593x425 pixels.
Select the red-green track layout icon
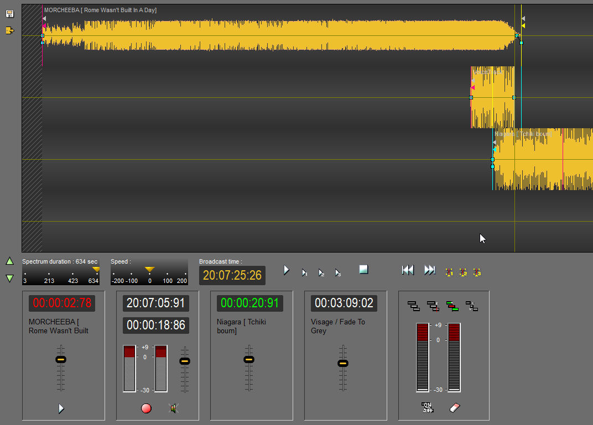point(452,306)
